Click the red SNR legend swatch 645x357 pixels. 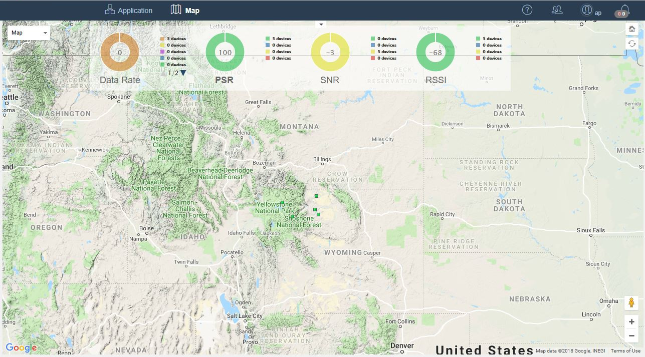coord(373,58)
